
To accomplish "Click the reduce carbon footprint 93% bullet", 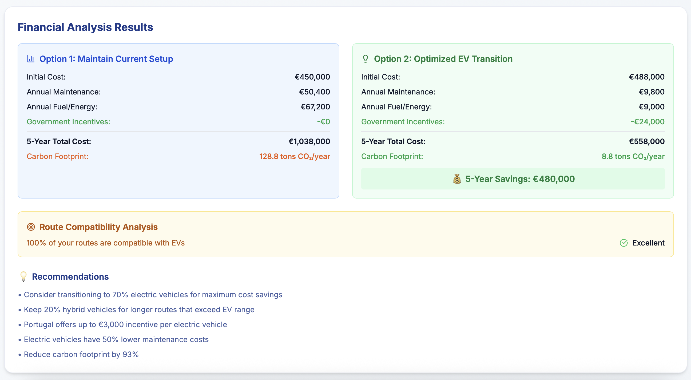I will (81, 354).
